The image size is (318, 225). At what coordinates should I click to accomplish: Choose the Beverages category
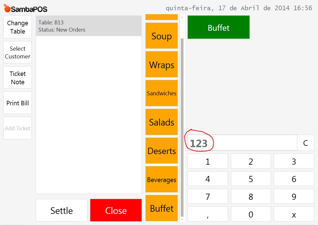click(x=162, y=180)
